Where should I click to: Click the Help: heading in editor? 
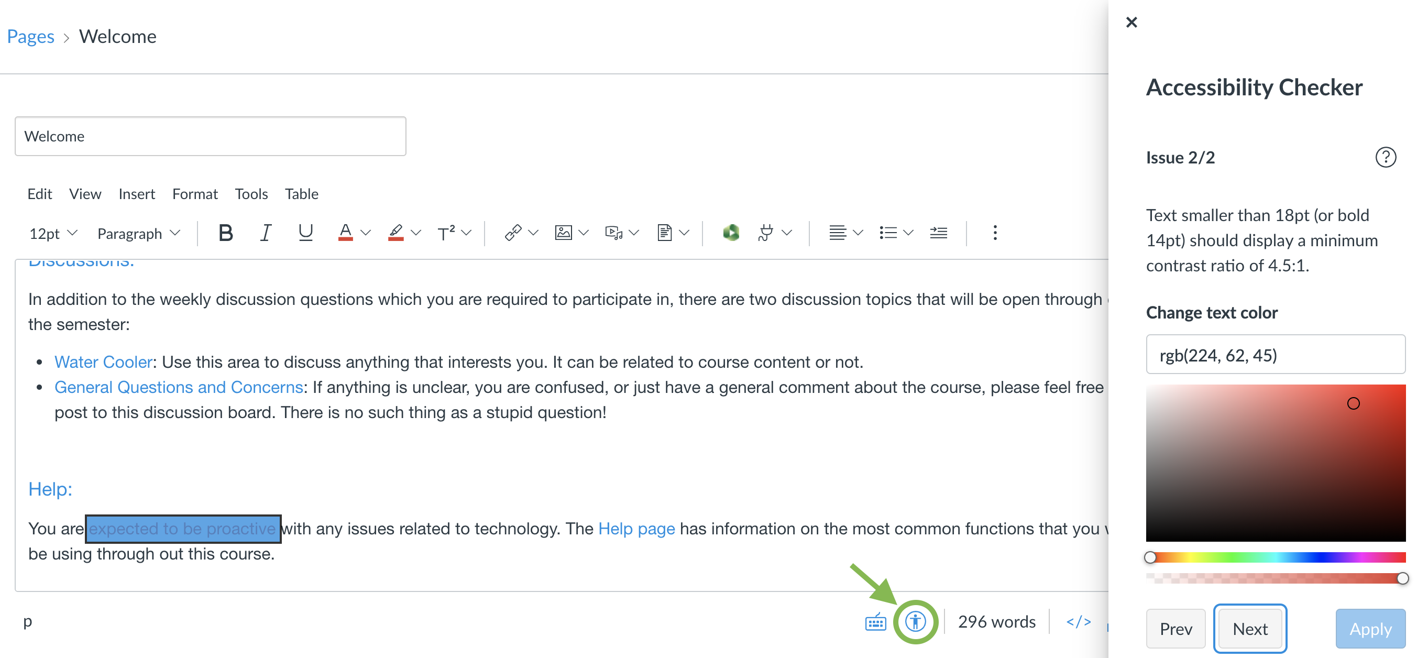pos(50,489)
